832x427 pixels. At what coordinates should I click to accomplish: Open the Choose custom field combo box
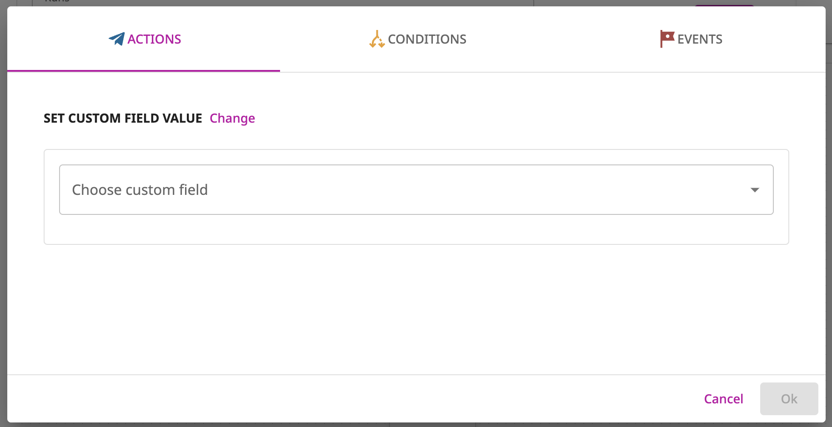(416, 189)
